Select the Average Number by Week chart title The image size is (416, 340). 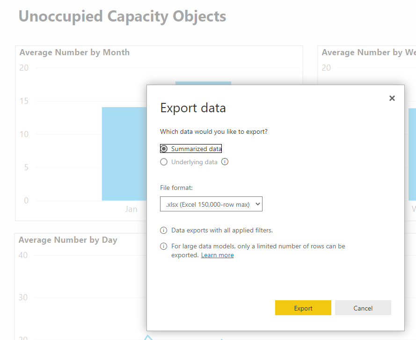(x=368, y=52)
